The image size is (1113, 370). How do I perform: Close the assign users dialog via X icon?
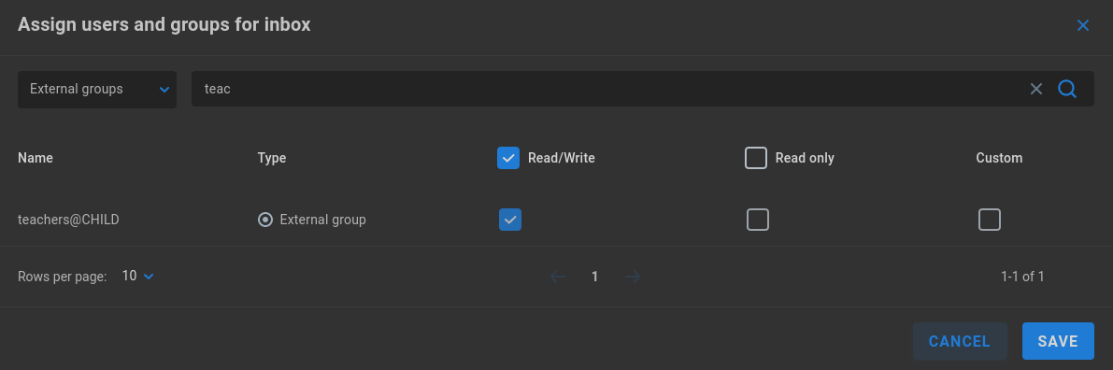pos(1082,25)
